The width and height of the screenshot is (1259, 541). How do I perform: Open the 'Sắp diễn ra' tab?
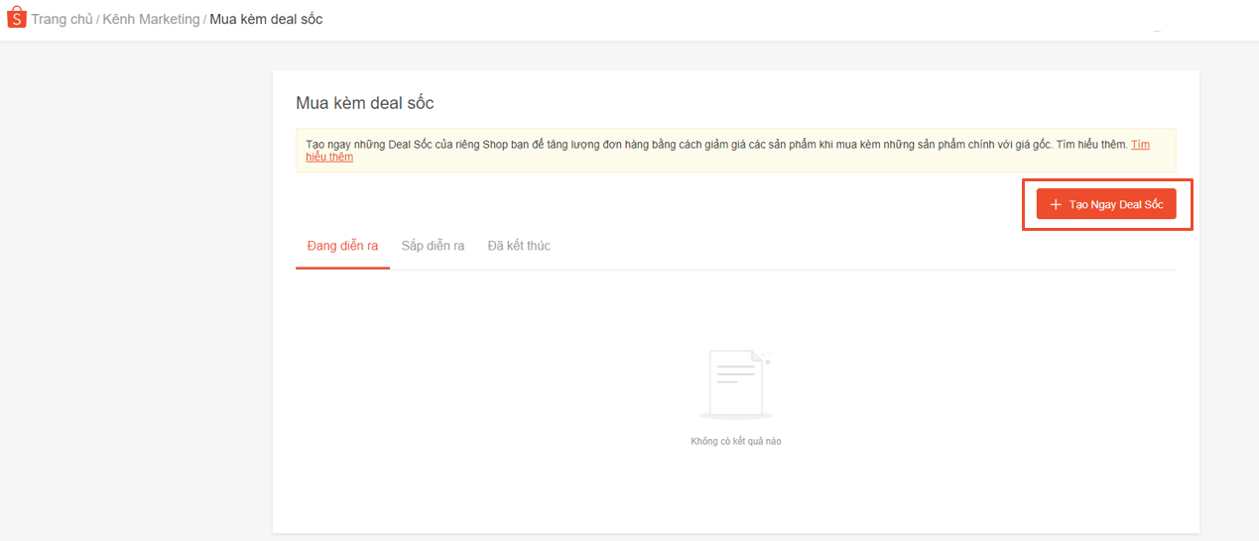(x=433, y=246)
